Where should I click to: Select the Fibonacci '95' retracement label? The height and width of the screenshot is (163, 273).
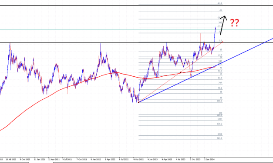(x=221, y=98)
